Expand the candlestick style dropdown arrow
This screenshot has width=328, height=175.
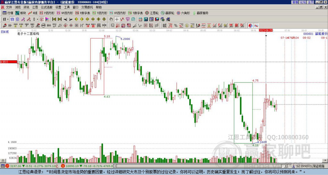point(37,19)
